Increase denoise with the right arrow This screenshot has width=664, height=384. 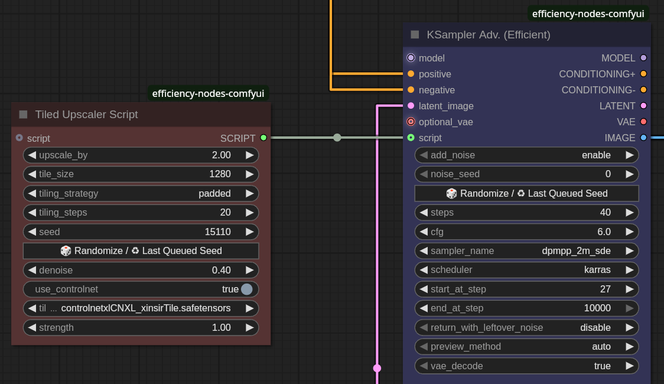coord(249,270)
